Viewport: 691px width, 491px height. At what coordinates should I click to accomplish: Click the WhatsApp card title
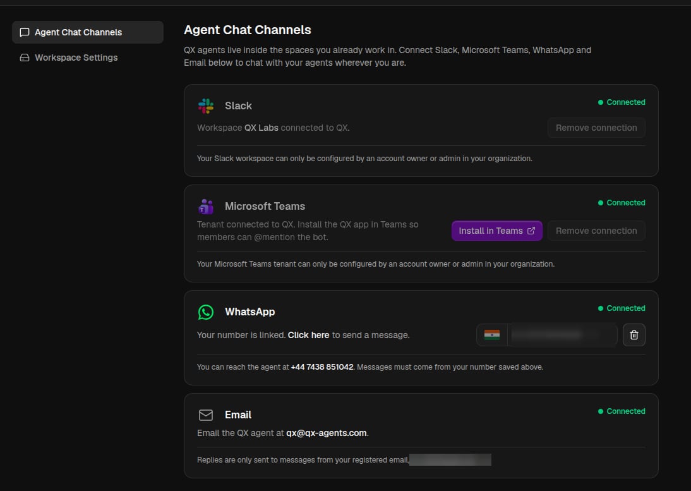pos(250,312)
